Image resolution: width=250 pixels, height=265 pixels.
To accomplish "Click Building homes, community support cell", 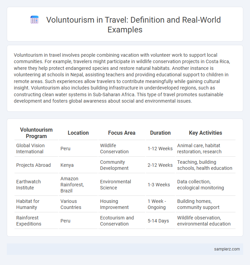I will pyautogui.click(x=205, y=204).
